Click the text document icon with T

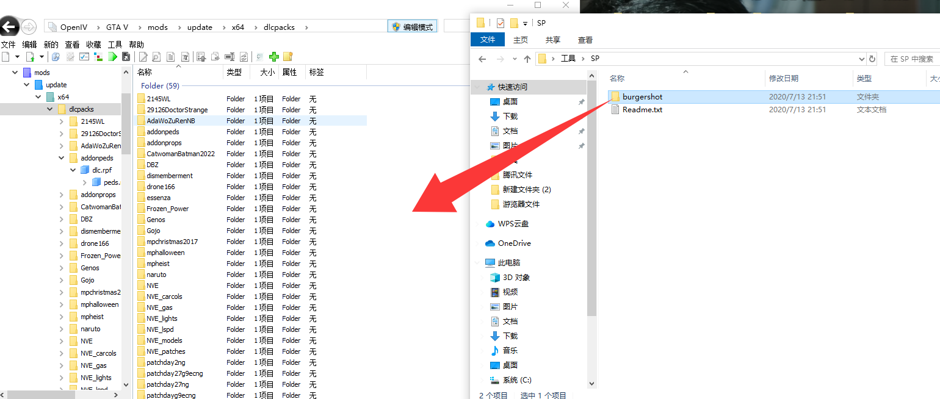[186, 57]
